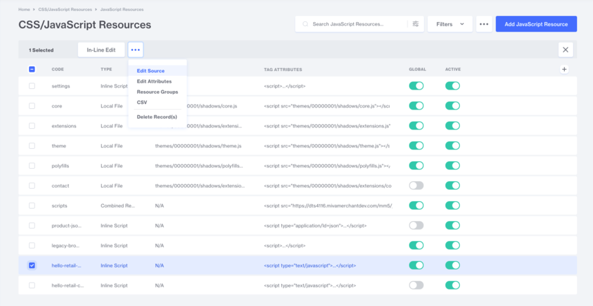Click the selection bar three-dot menu button
The height and width of the screenshot is (306, 593).
click(x=136, y=50)
